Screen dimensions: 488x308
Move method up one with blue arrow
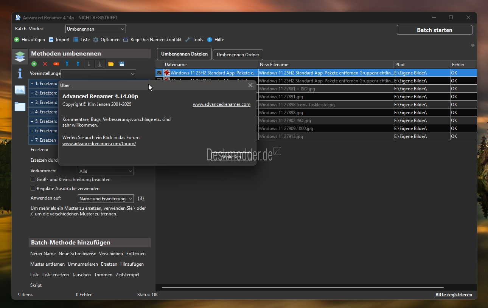point(78,64)
